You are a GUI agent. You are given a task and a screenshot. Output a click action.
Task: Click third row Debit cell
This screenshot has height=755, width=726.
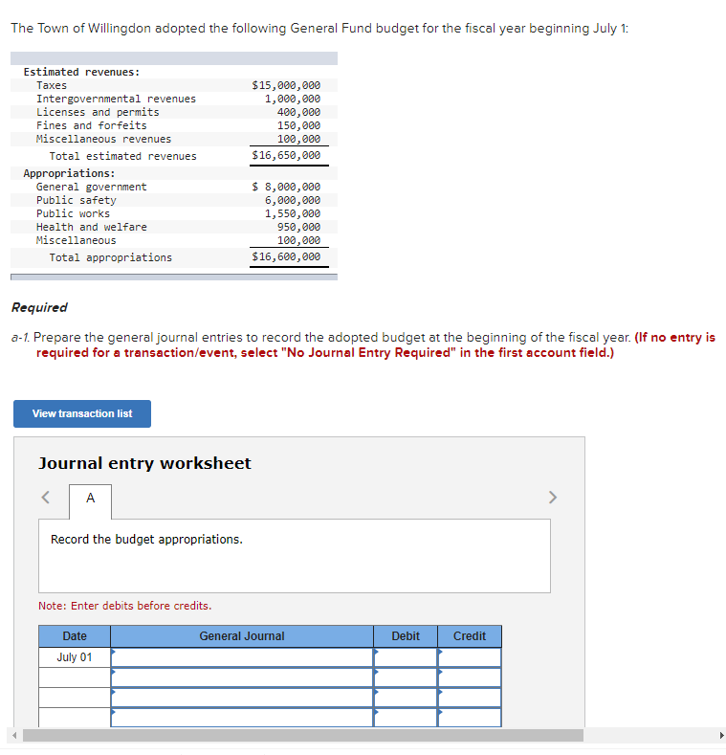[406, 698]
